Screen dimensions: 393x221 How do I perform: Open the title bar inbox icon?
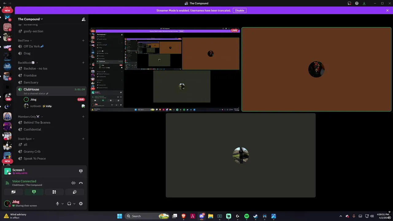[349, 3]
